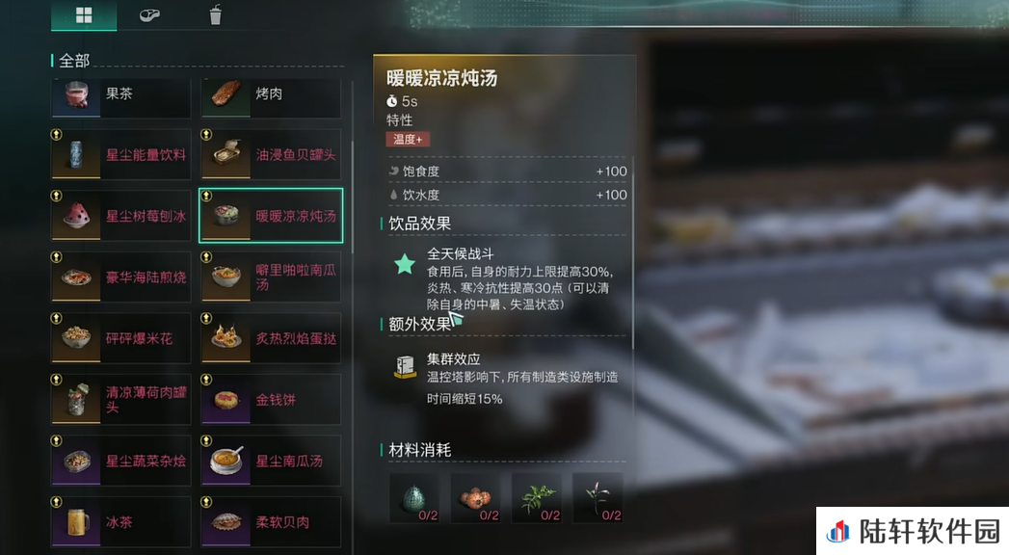Viewport: 1009px width, 555px height.
Task: Switch to the meat food category tab
Action: (x=149, y=15)
